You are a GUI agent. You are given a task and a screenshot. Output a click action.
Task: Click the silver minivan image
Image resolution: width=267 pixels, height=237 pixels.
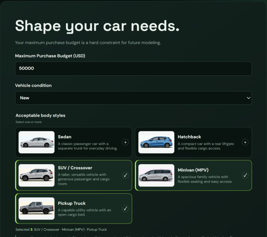tap(156, 175)
